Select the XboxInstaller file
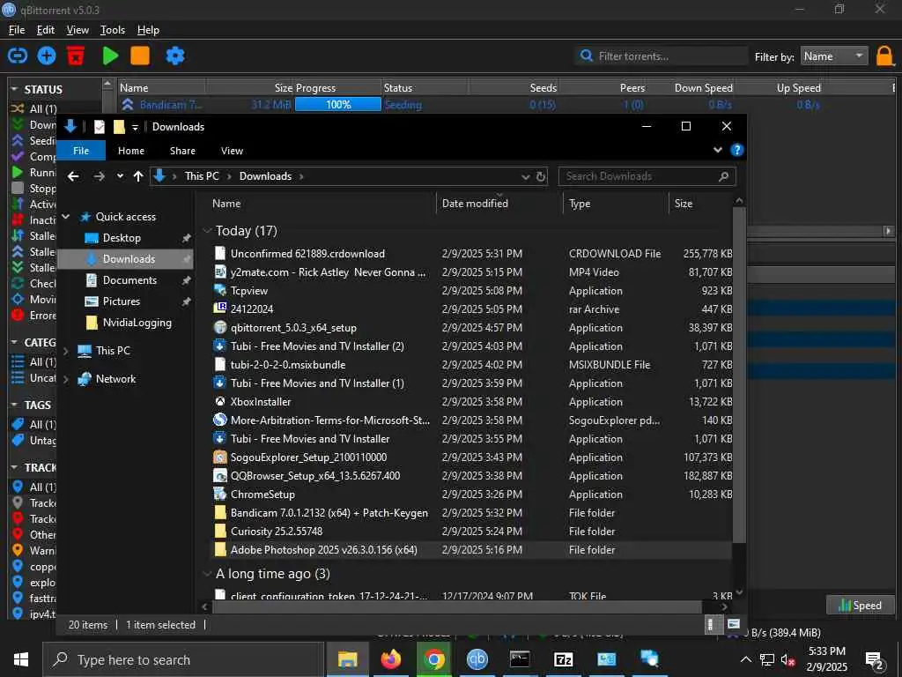 point(261,402)
